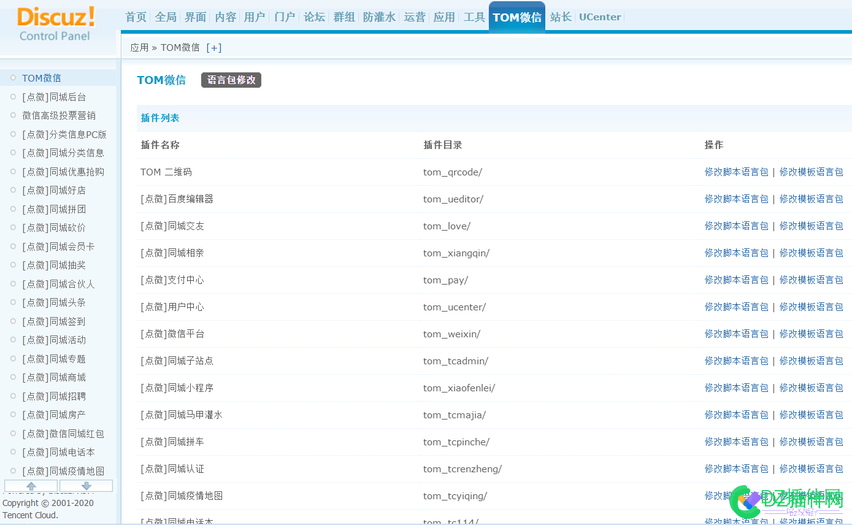Open the 论坛 menu
Screen dimensions: 852x525
click(x=314, y=17)
